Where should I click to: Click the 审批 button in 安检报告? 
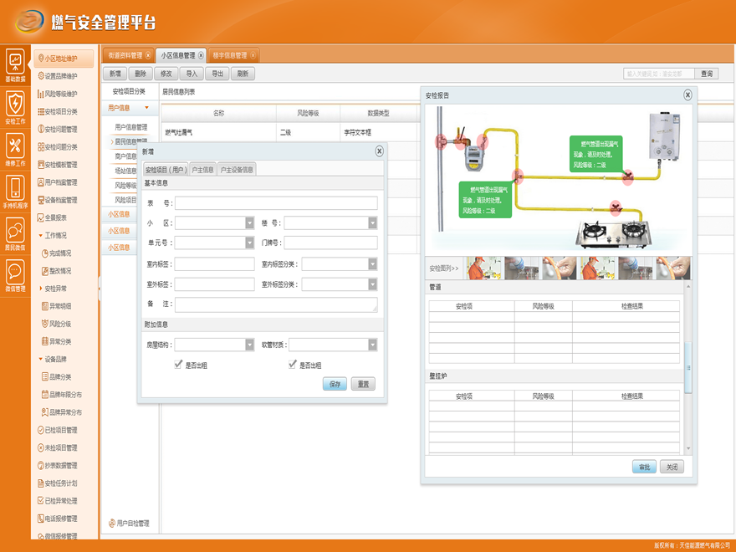pyautogui.click(x=644, y=467)
